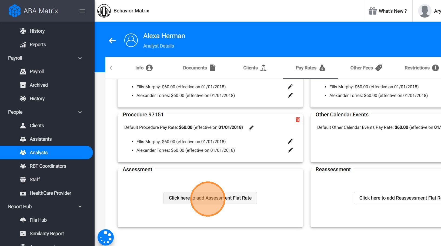This screenshot has width=441, height=246.
Task: Open Similarity Report in the sidebar
Action: click(47, 234)
